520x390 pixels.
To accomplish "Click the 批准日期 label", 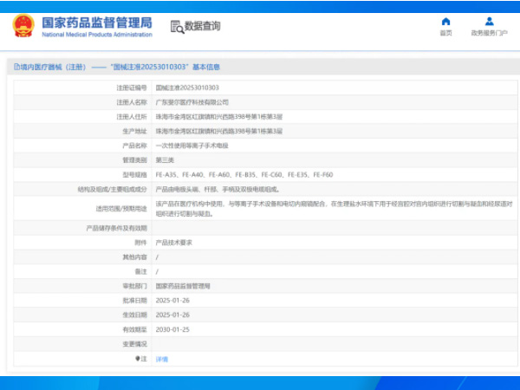I will click(134, 301).
